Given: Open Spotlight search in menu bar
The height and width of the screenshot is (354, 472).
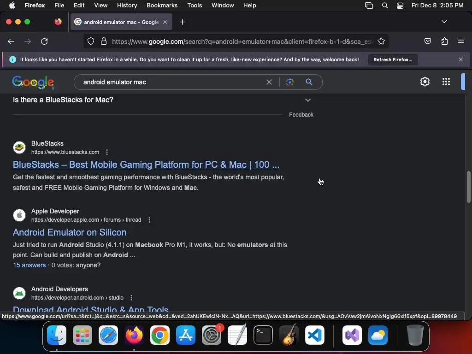Looking at the screenshot, I should tap(385, 6).
